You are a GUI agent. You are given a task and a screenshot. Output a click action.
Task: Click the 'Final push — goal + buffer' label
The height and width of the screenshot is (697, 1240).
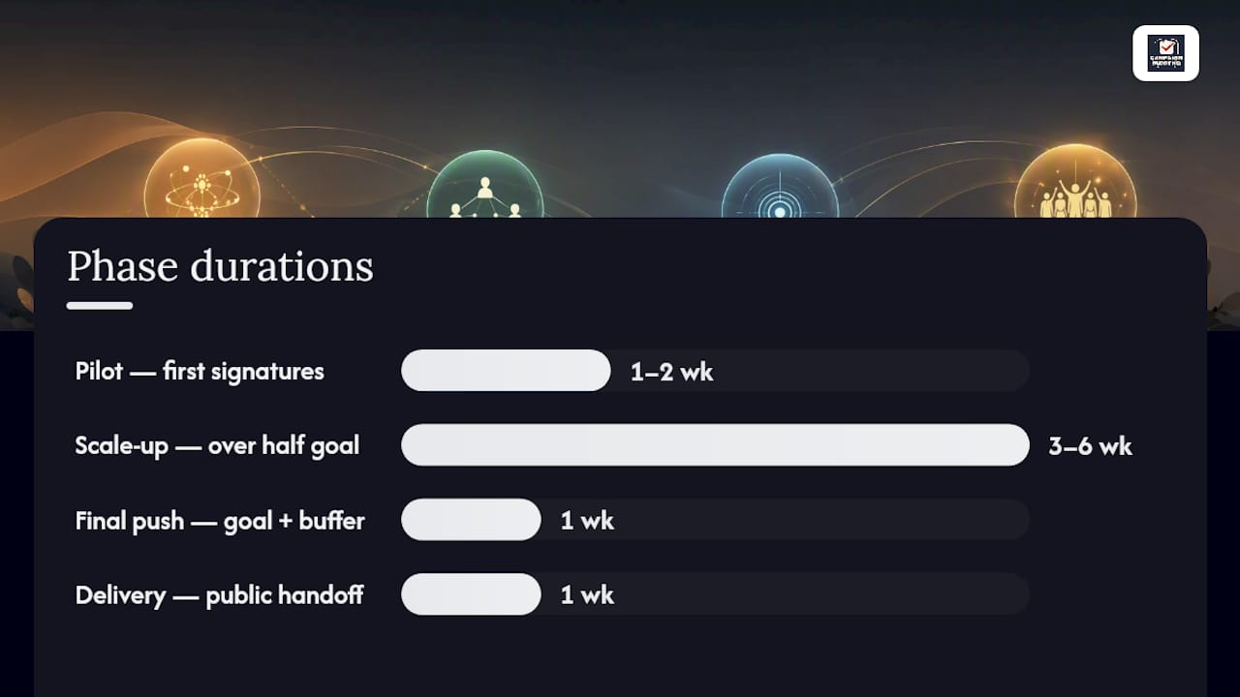(220, 520)
